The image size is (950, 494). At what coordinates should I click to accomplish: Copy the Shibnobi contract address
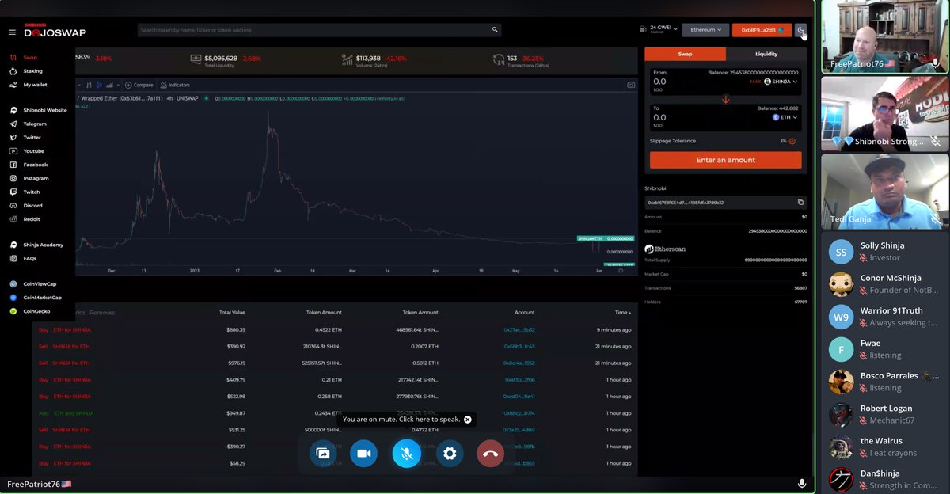click(x=800, y=203)
